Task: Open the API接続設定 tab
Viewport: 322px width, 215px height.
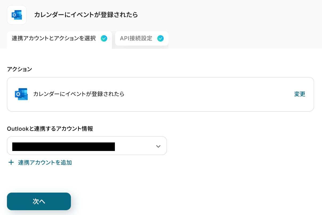Action: [x=136, y=38]
